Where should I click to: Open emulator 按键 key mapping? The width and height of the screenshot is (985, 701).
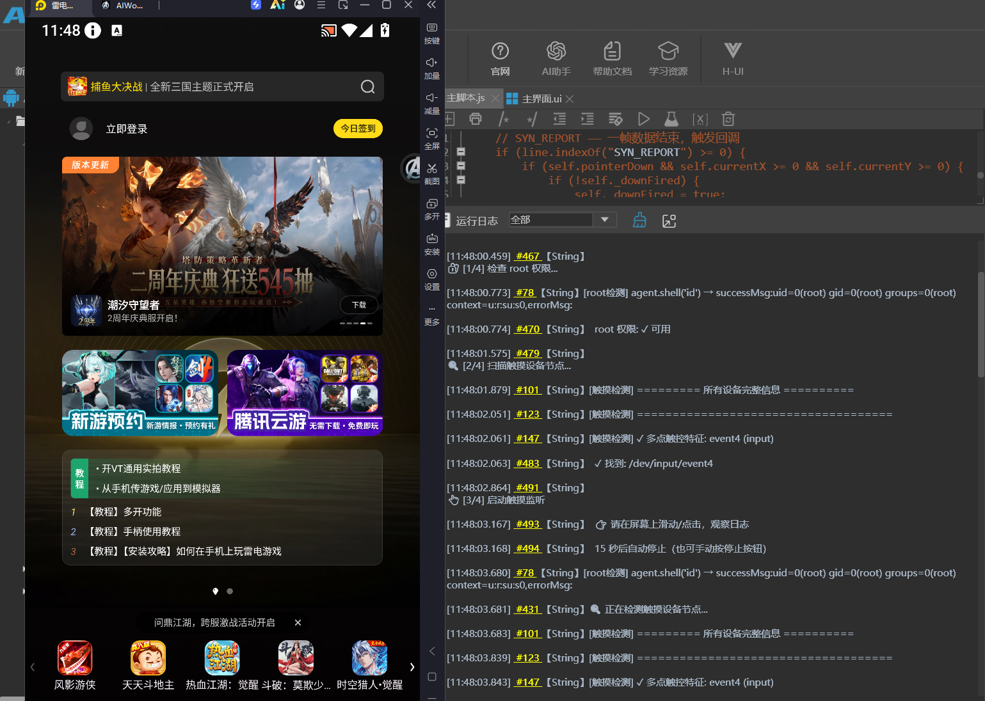tap(432, 33)
